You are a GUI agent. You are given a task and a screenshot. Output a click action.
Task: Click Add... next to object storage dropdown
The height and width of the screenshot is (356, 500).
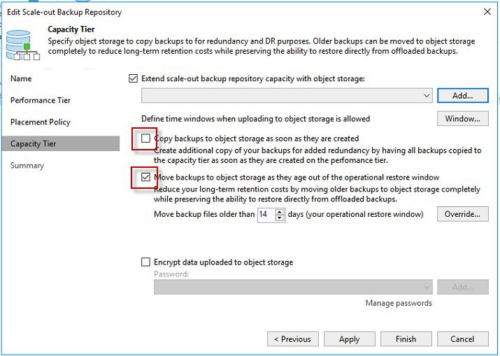pos(463,96)
